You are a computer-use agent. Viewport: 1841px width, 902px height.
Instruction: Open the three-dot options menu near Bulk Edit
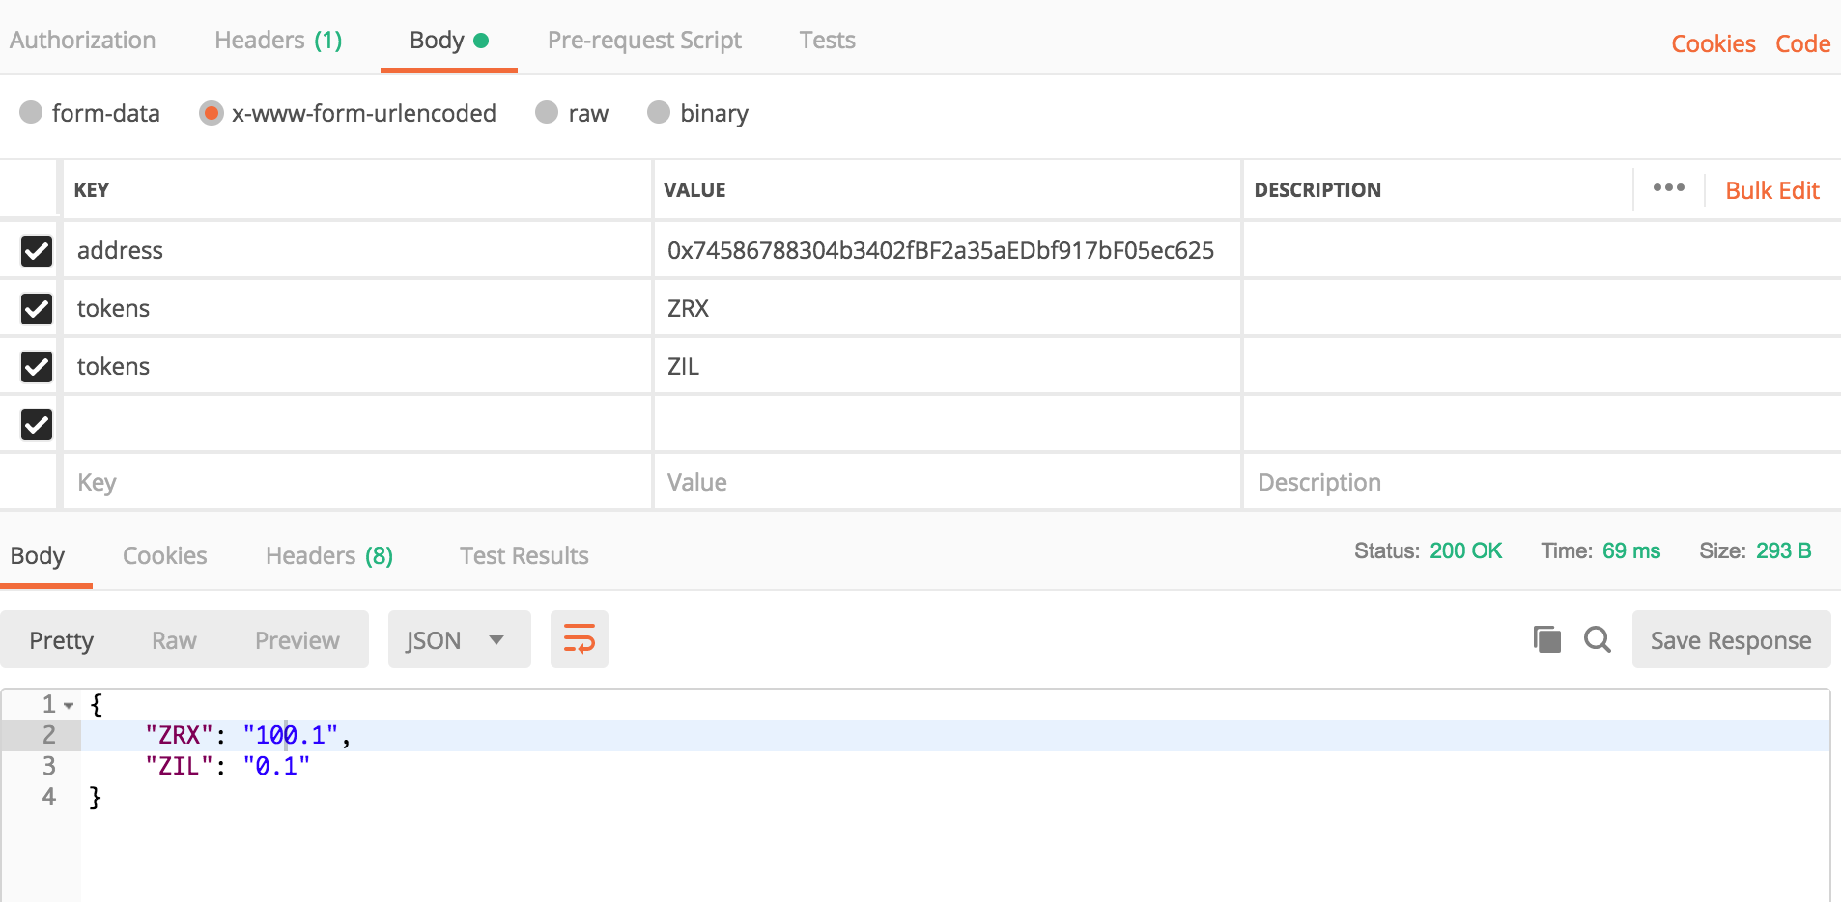(x=1668, y=188)
